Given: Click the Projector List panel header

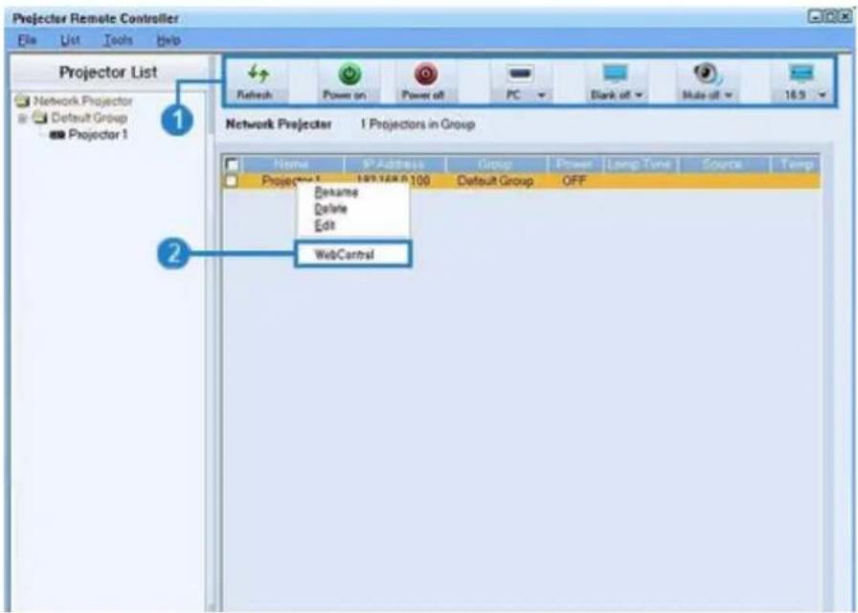Looking at the screenshot, I should (108, 72).
